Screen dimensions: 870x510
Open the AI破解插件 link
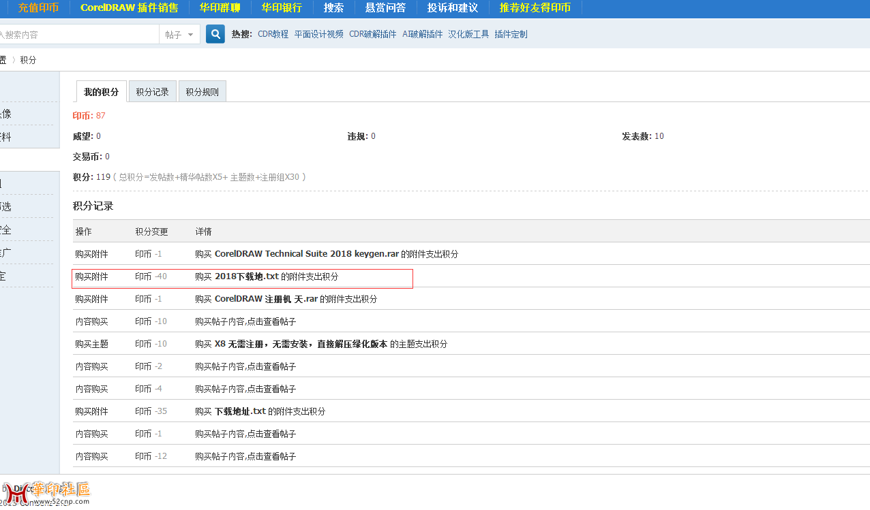(x=422, y=33)
